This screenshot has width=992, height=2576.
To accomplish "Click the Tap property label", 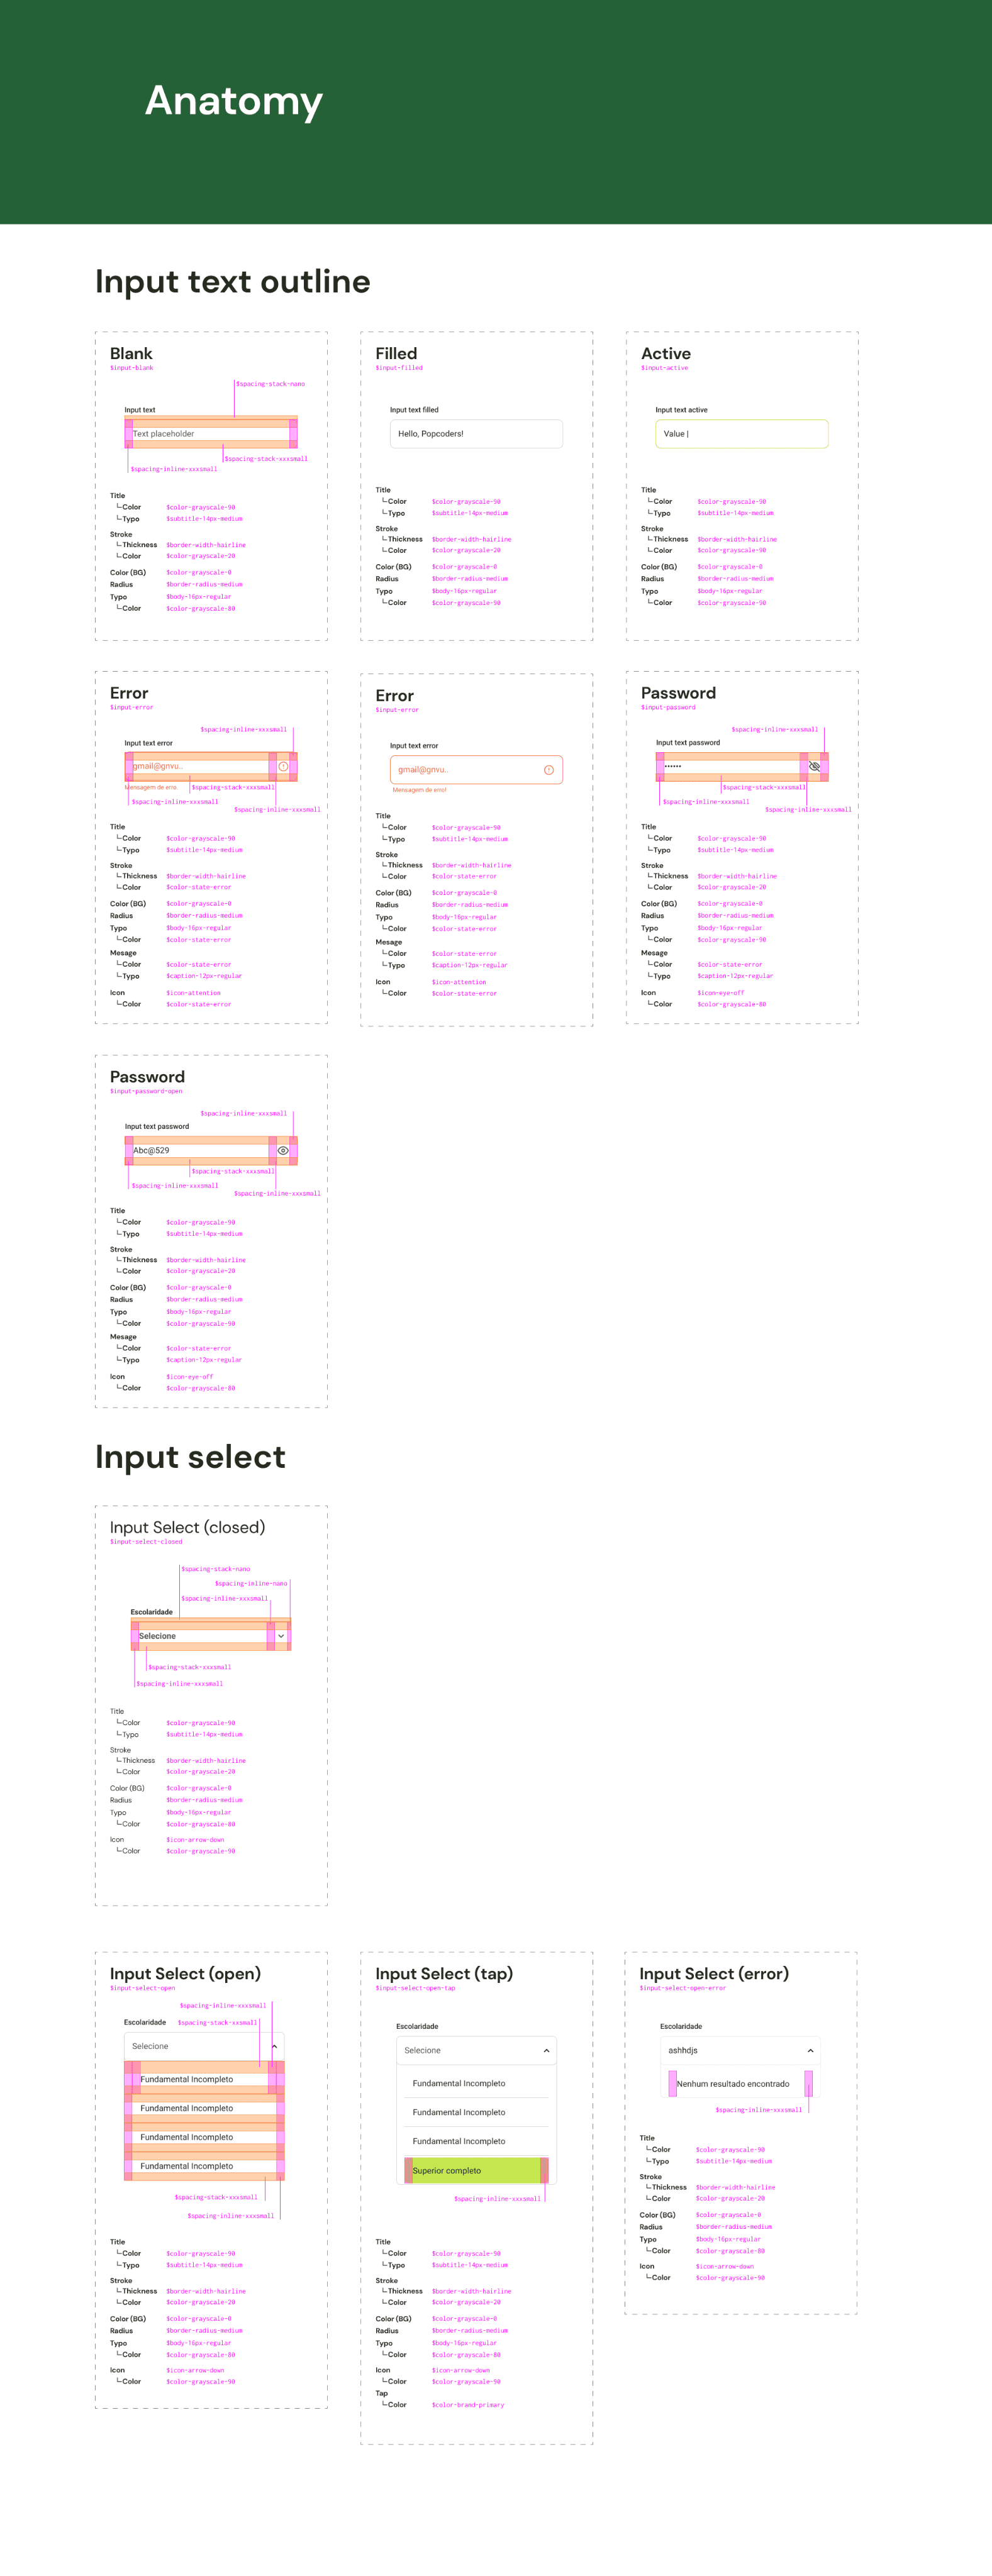I will [x=381, y=2394].
